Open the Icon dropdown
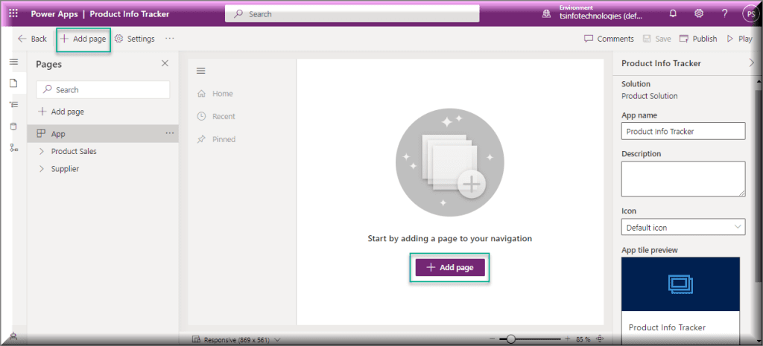Viewport: 763px width, 346px height. tap(683, 227)
